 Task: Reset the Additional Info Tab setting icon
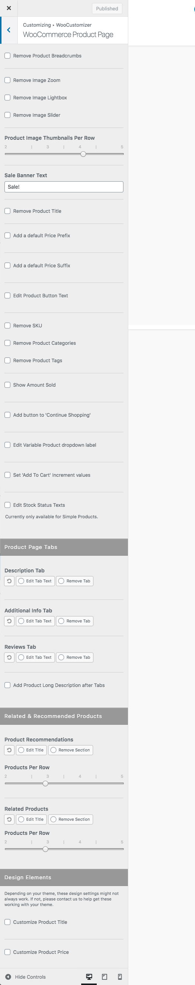[x=9, y=621]
